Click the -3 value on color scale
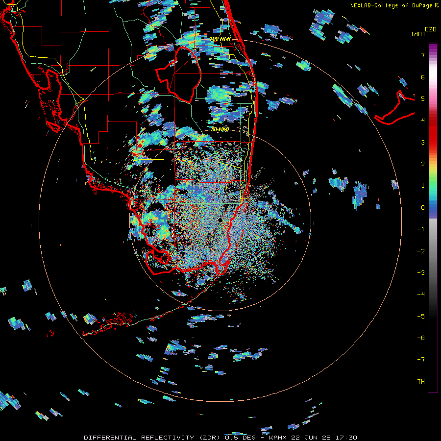 [x=421, y=272]
